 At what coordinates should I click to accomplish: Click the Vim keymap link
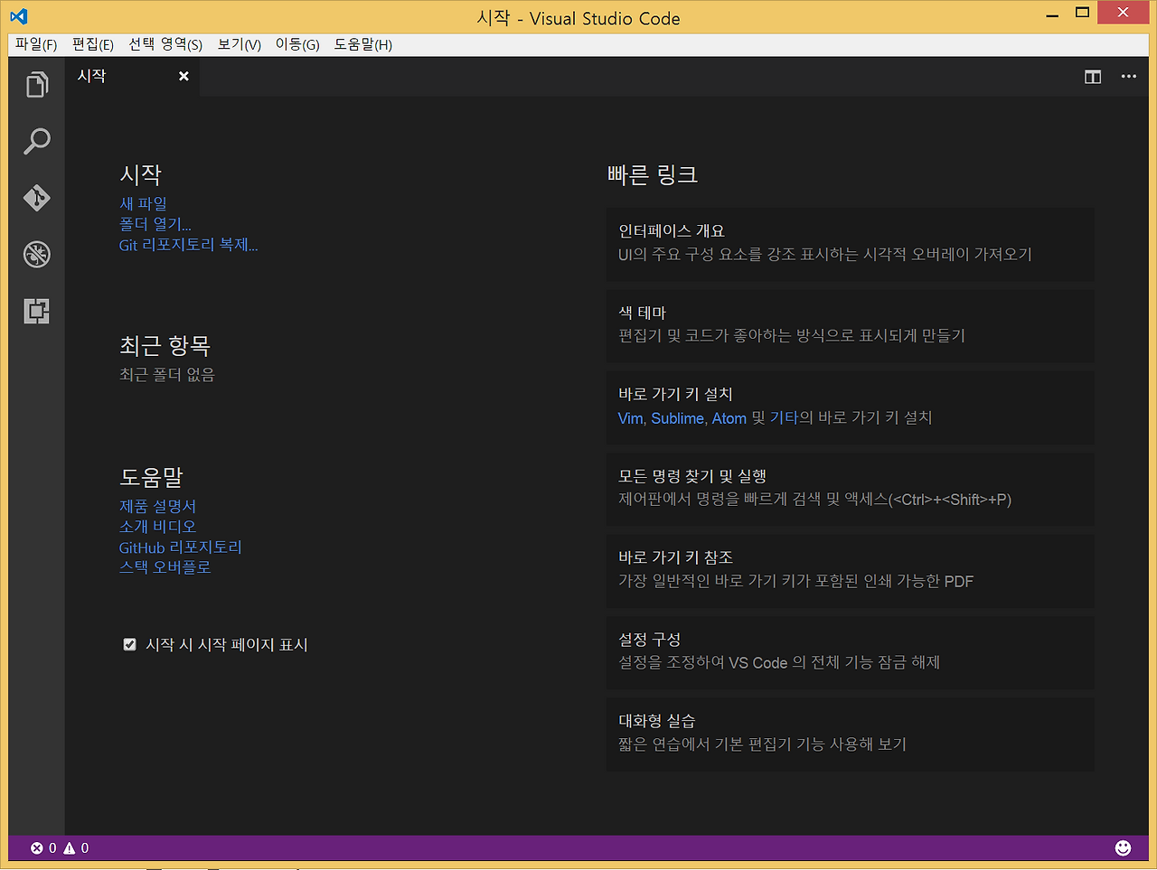tap(630, 418)
